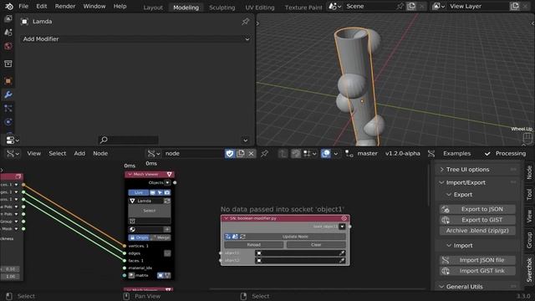Open the Particles properties tab icon
The width and height of the screenshot is (535, 301).
[x=8, y=109]
